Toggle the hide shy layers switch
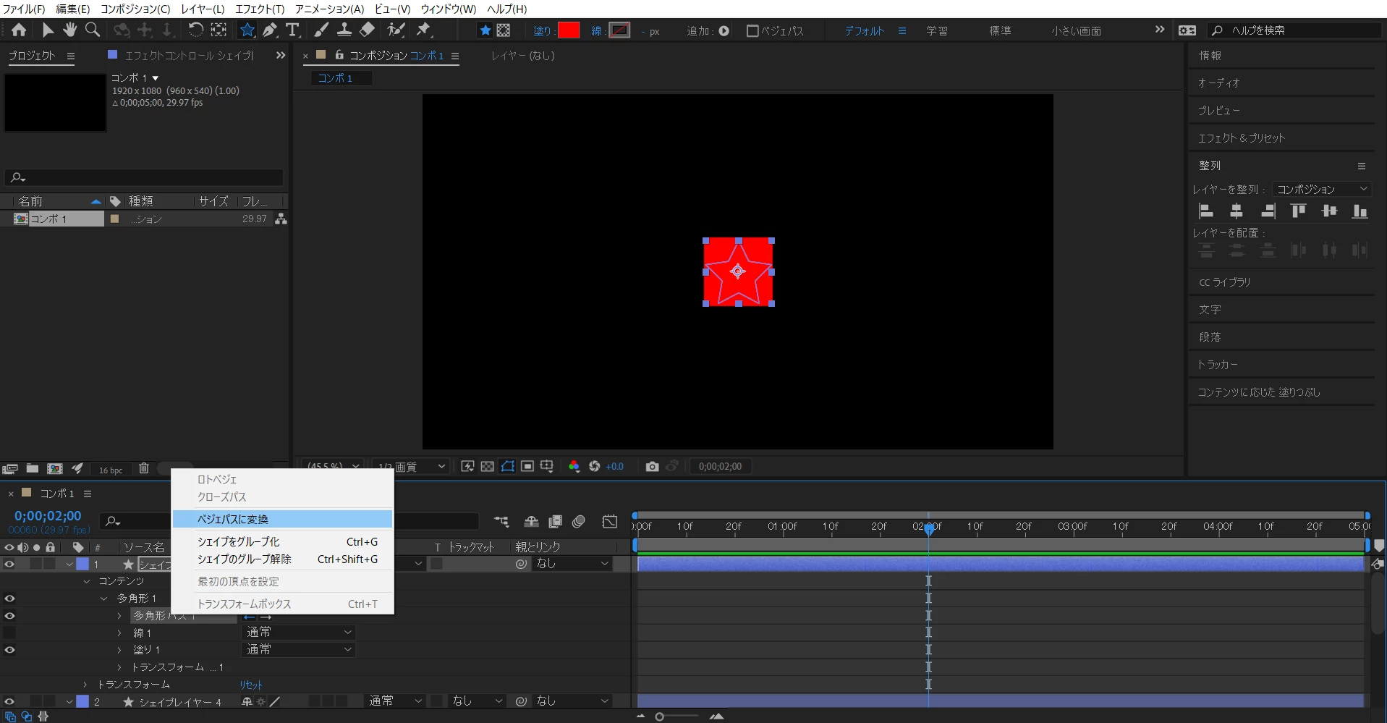 pyautogui.click(x=531, y=521)
